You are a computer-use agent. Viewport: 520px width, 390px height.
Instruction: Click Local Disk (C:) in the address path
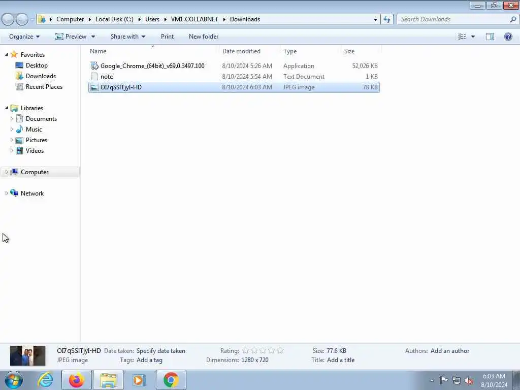coord(114,19)
